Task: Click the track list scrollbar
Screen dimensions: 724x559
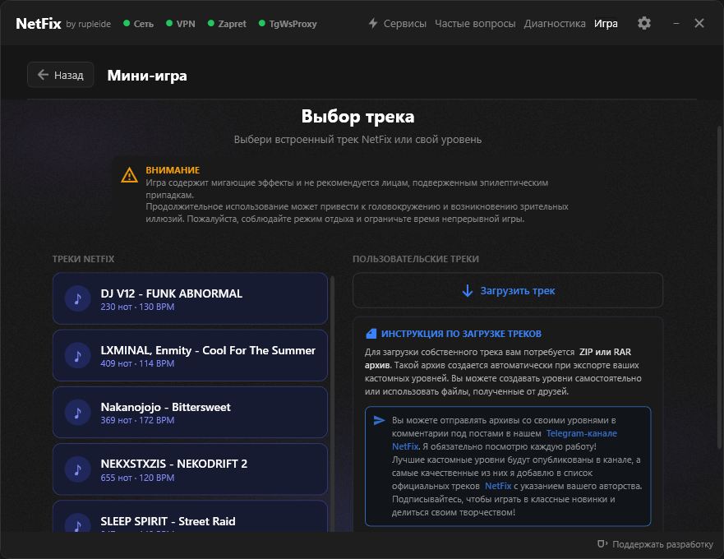Action: (x=332, y=402)
